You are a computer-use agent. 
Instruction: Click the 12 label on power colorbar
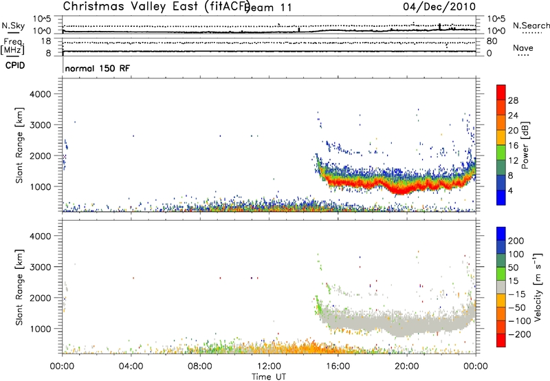(513, 161)
